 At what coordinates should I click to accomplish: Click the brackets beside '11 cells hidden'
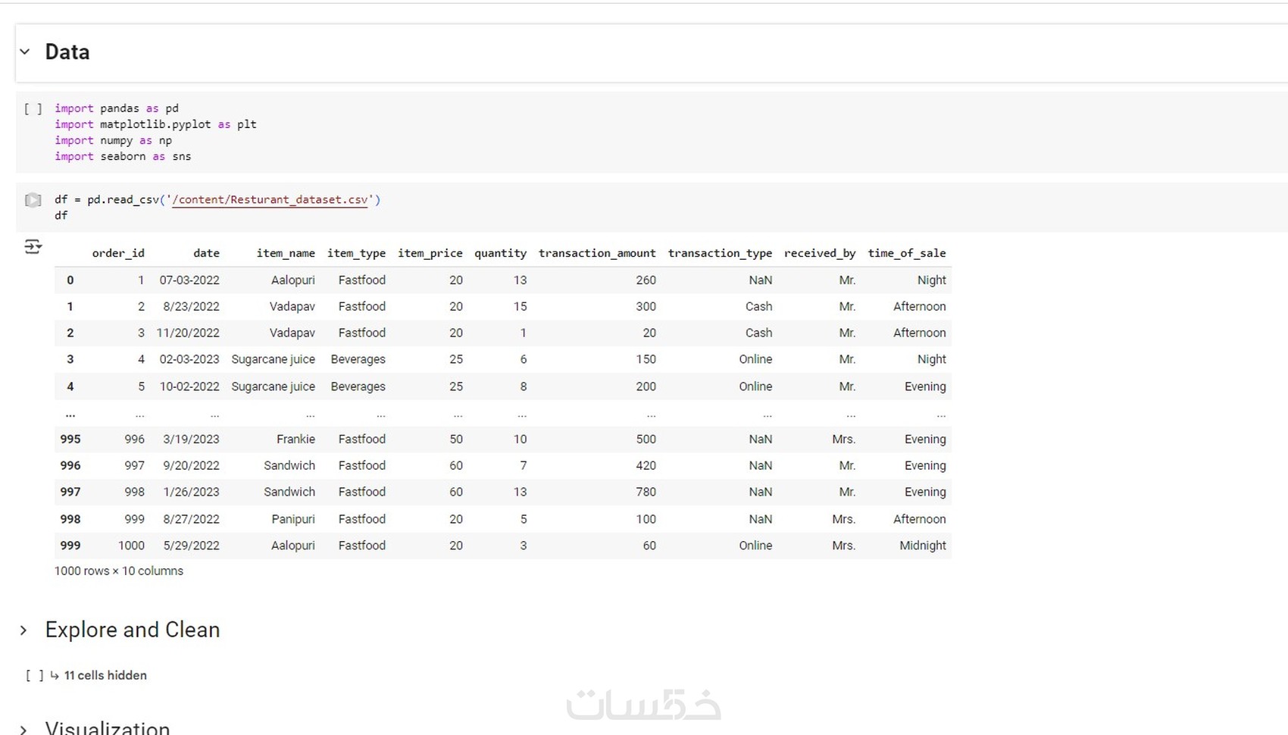click(35, 675)
